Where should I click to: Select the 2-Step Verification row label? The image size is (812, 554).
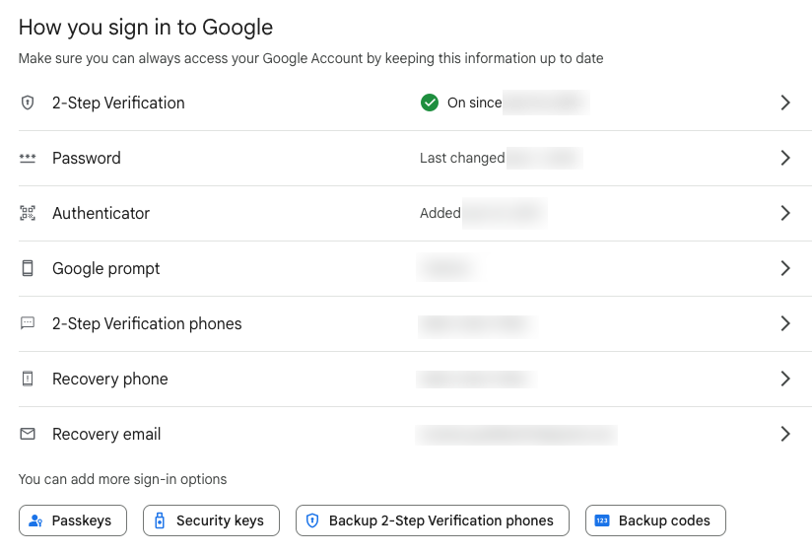click(x=118, y=103)
